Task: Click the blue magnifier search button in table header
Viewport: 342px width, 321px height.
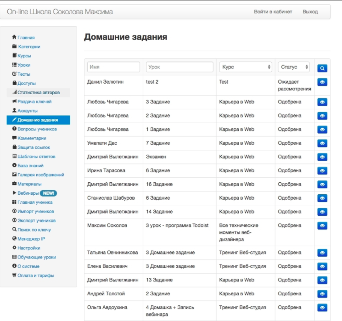Action: [322, 68]
